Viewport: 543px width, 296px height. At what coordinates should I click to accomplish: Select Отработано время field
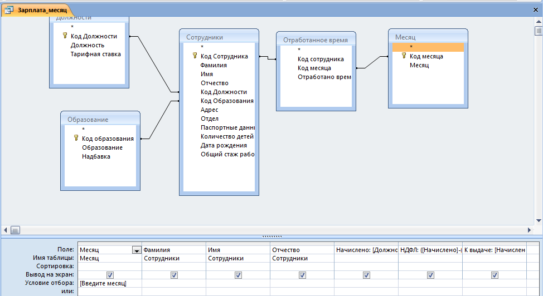324,77
